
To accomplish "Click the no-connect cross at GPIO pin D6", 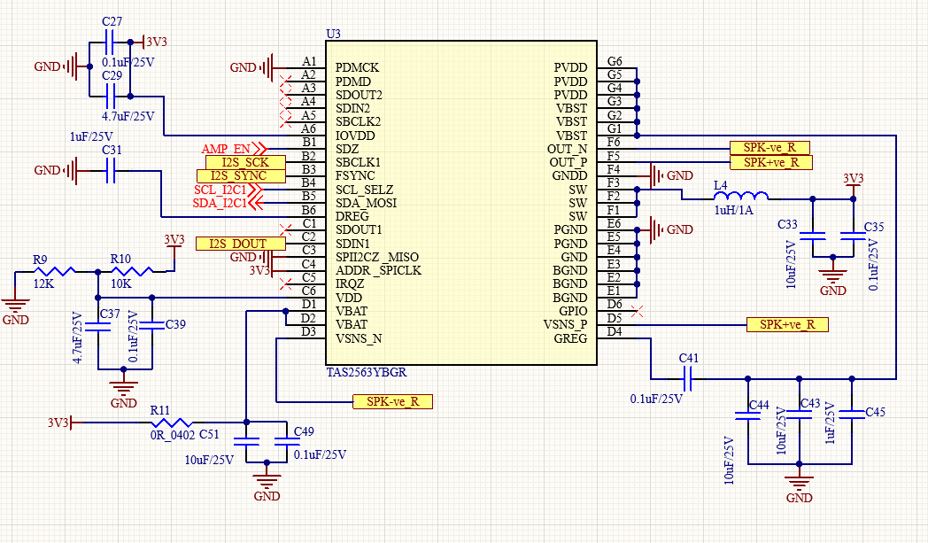I will tap(637, 311).
